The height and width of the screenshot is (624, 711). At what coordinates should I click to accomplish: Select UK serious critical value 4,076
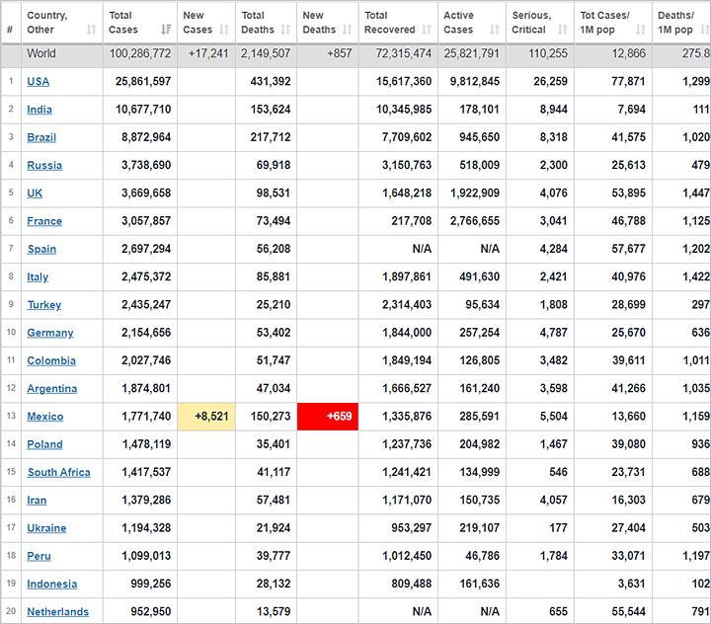tap(554, 194)
